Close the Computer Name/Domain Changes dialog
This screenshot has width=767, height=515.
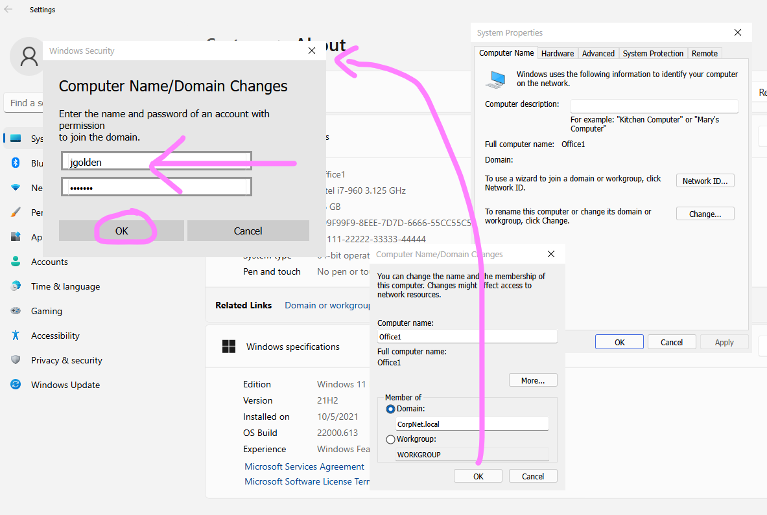(x=551, y=254)
